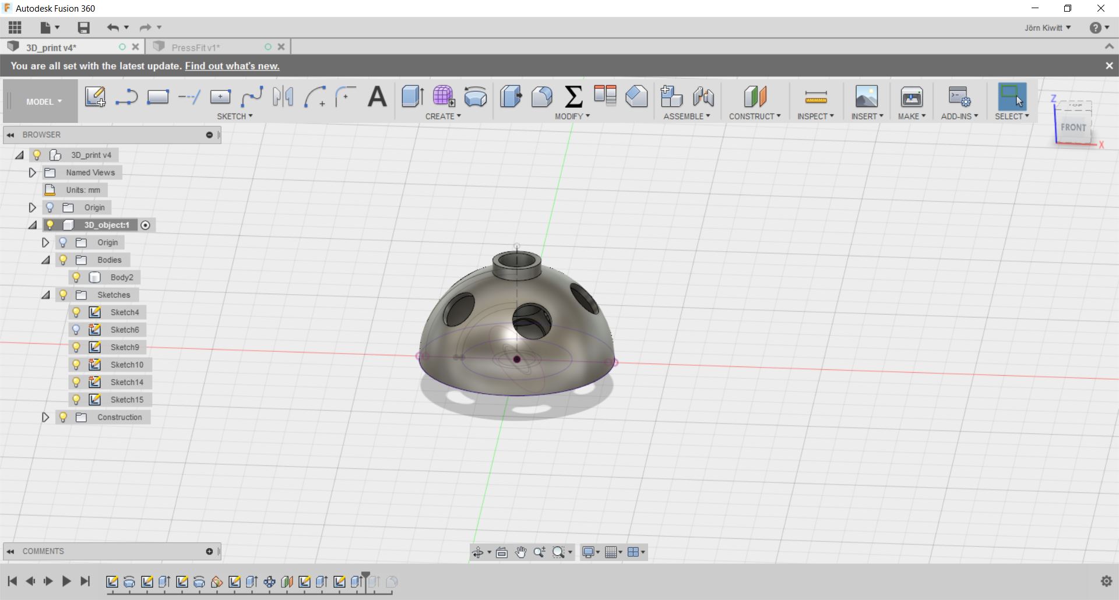Image resolution: width=1119 pixels, height=600 pixels.
Task: Click the Offset Plane construct icon
Action: pyautogui.click(x=755, y=96)
